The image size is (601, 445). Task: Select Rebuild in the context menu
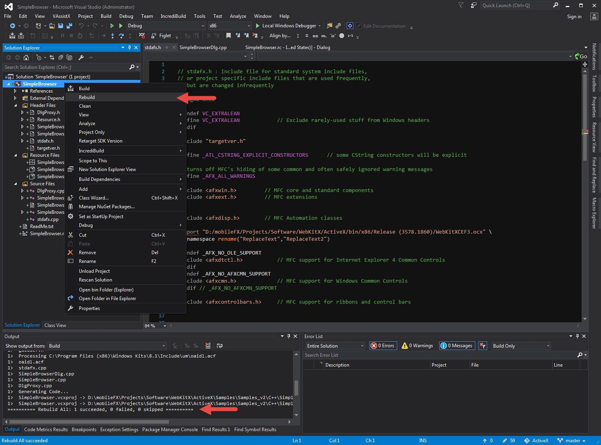point(126,97)
